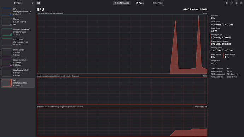Click the Power Draw 43 W value
Viewport: 244px width, 137px height.
(x=214, y=31)
